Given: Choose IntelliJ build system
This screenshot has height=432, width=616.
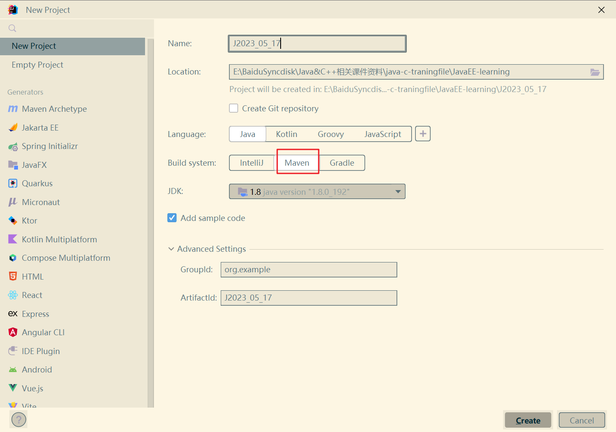Looking at the screenshot, I should point(252,163).
